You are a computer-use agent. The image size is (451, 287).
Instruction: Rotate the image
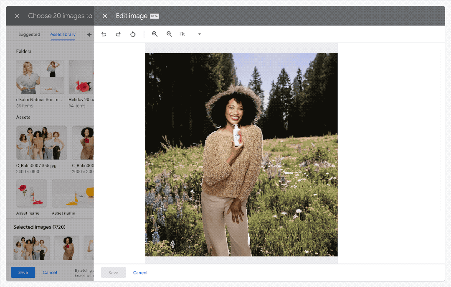point(133,34)
